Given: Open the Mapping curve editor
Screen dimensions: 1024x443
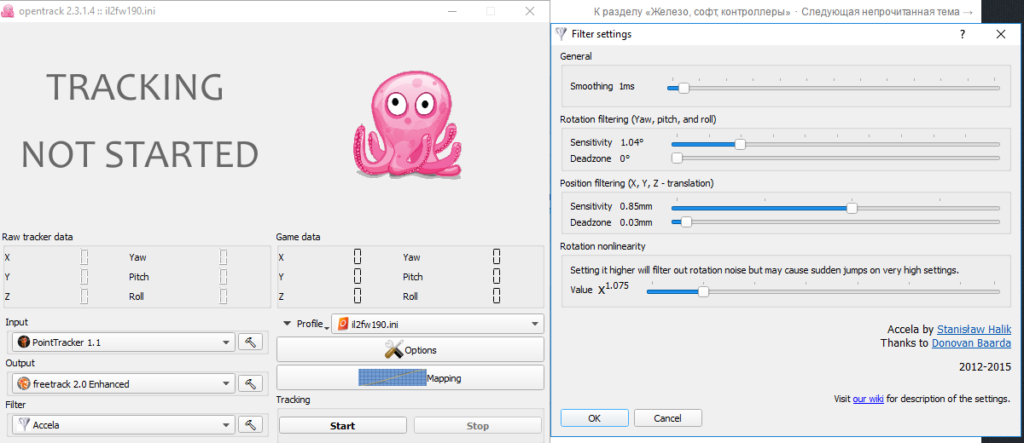Looking at the screenshot, I should coord(410,377).
